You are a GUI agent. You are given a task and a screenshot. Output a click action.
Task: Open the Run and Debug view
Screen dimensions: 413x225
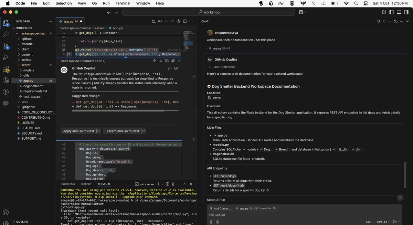coord(6,57)
